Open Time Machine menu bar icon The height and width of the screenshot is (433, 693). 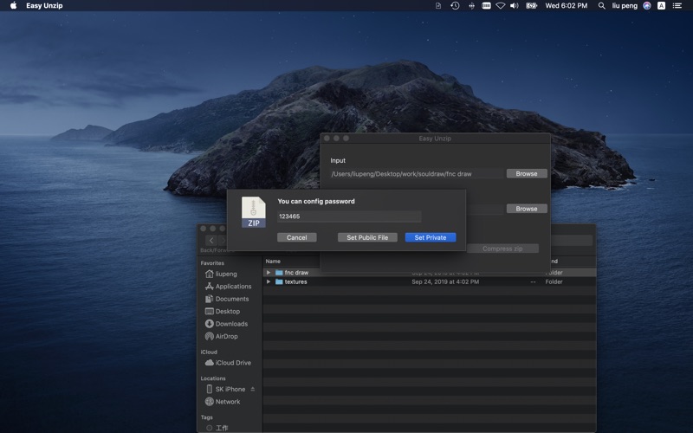coord(455,6)
